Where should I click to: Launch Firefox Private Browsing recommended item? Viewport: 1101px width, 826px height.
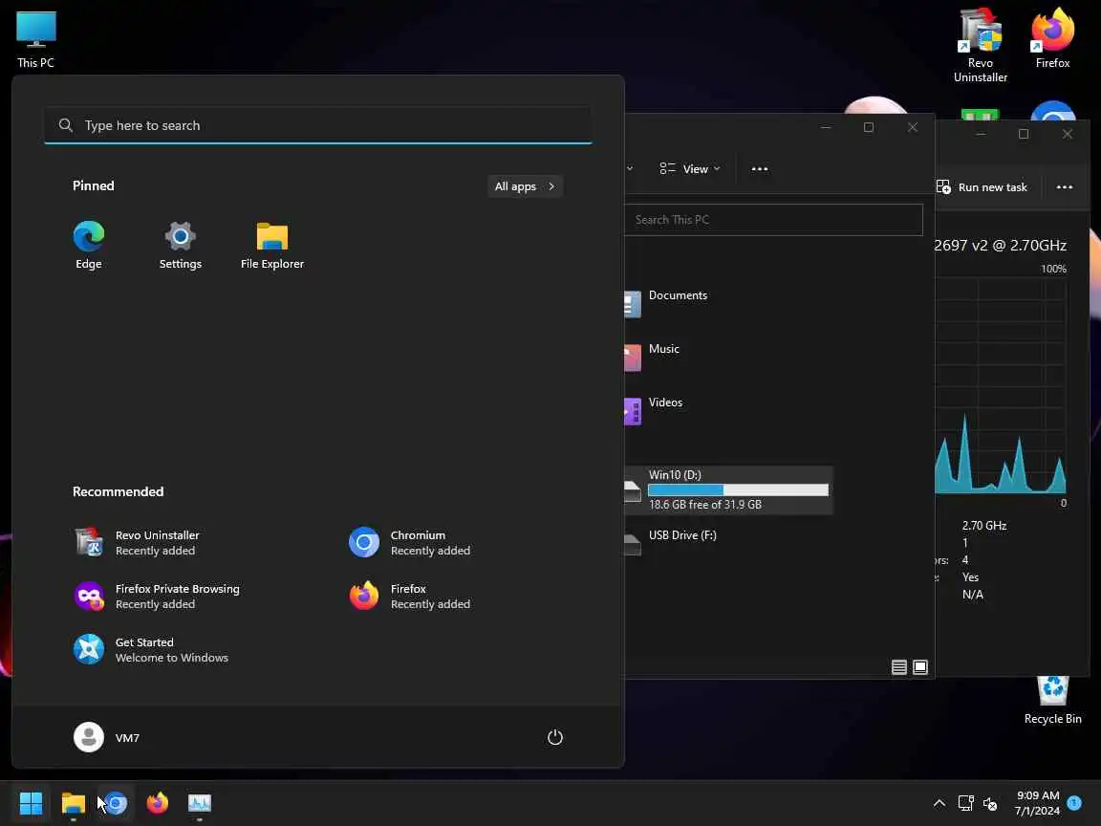click(x=157, y=597)
